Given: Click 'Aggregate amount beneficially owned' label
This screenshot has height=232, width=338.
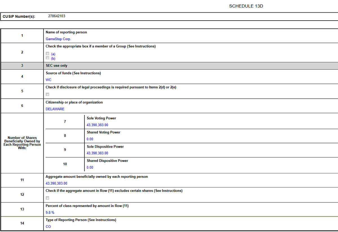Looking at the screenshot, I should click(97, 177).
